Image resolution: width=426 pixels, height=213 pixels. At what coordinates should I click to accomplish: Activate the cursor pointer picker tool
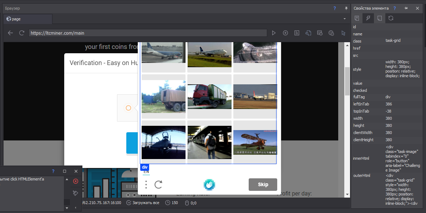pyautogui.click(x=343, y=33)
